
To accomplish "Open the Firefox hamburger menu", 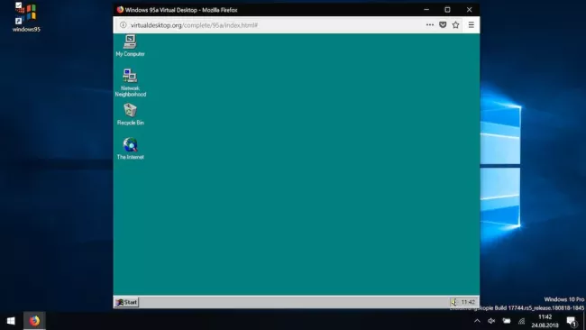I will tap(471, 25).
